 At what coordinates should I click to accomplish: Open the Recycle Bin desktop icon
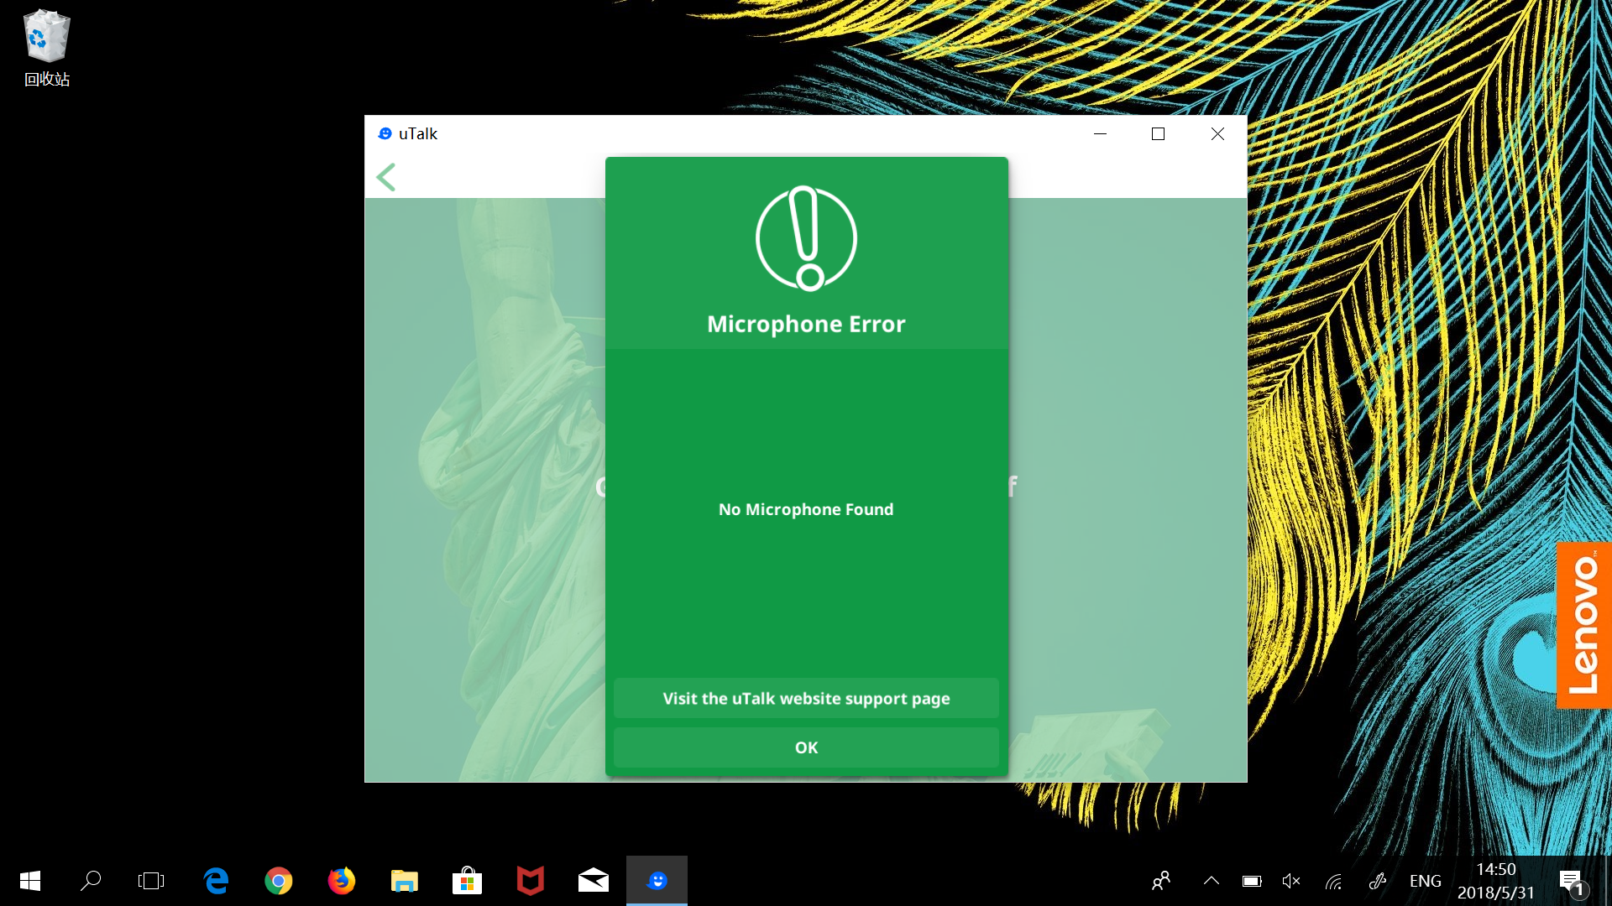click(47, 49)
